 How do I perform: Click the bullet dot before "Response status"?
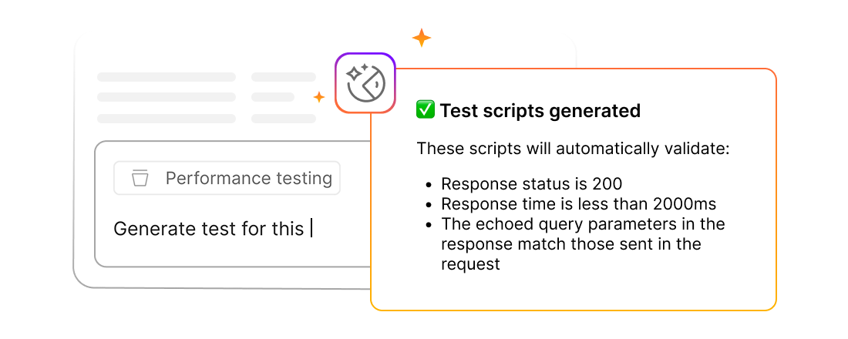pos(429,185)
